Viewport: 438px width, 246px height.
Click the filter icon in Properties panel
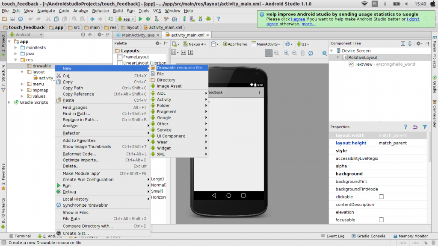pos(425,127)
